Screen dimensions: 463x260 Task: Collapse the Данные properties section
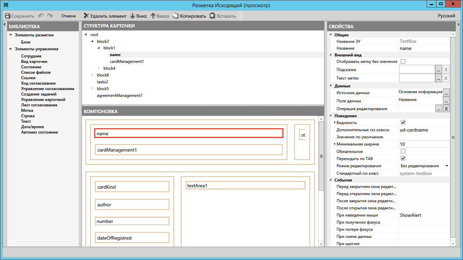tap(330, 86)
